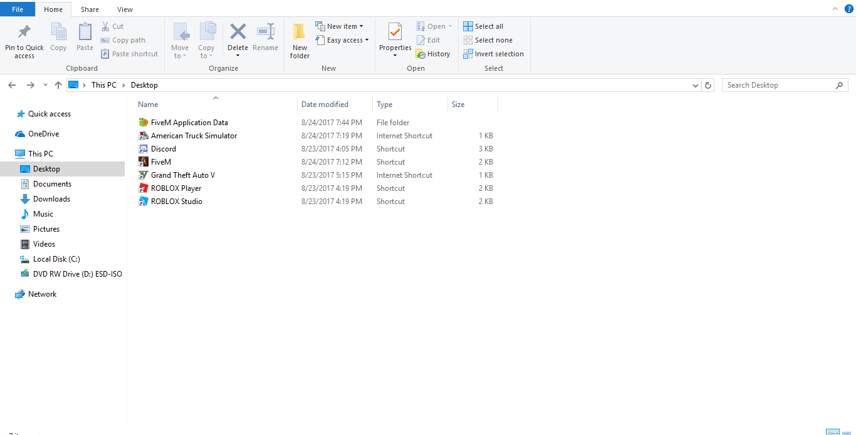Screen dimensions: 856x435
Task: Open Properties with the checkmark icon
Action: [x=395, y=31]
